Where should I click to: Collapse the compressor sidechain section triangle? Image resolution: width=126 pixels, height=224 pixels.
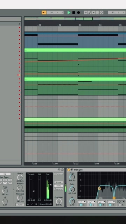14,189
